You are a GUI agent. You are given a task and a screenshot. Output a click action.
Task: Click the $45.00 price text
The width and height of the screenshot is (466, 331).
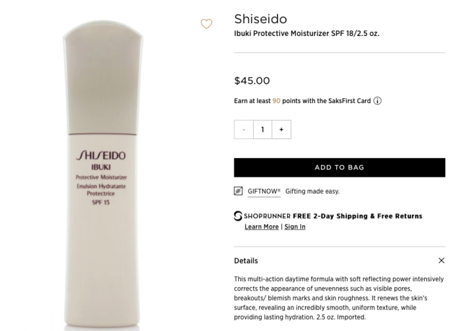(x=252, y=80)
